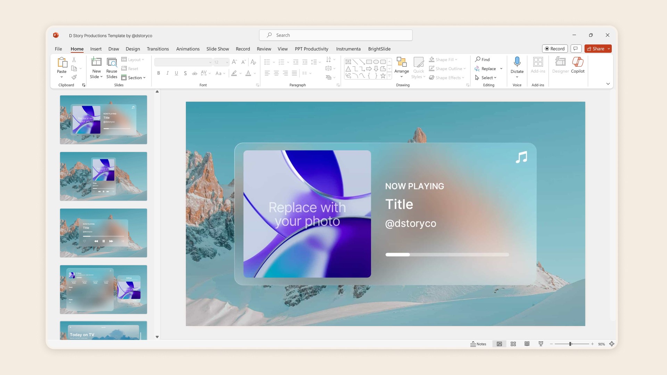Screen dimensions: 667x375
Task: Click the Format Painter brush icon
Action: (x=74, y=77)
